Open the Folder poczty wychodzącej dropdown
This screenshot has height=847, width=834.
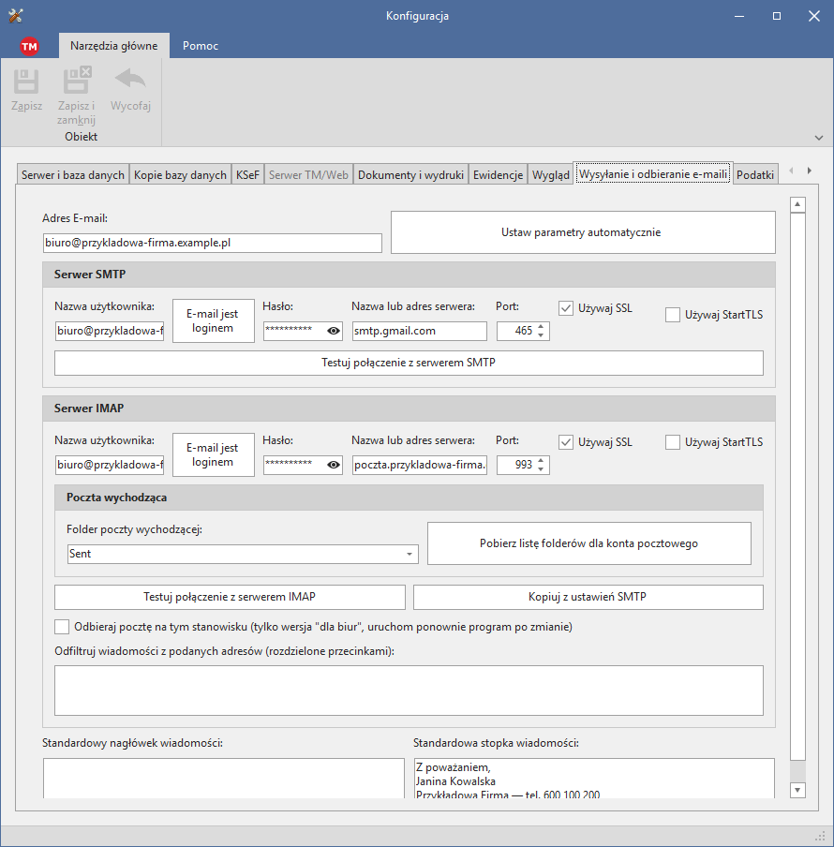[410, 555]
